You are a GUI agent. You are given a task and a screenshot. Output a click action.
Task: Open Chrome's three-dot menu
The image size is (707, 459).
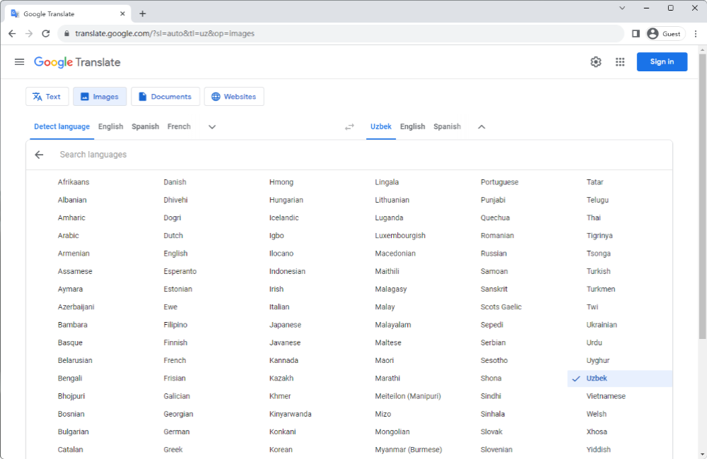click(696, 33)
